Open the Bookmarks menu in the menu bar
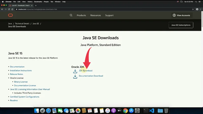 click(x=38, y=2)
